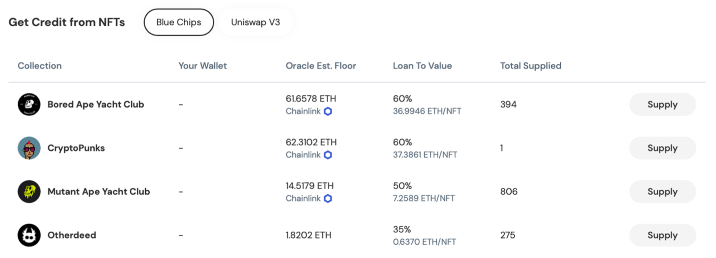Viewport: 716px width, 258px height.
Task: Click the Oracle Est. Floor column header
Action: pos(321,66)
